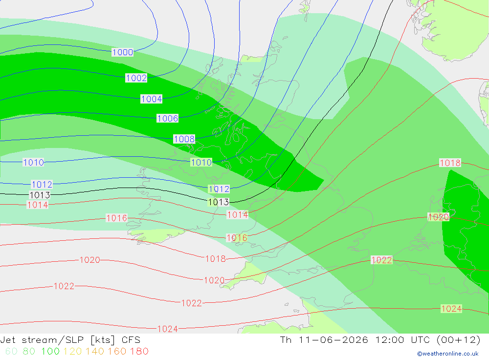The width and height of the screenshot is (489, 358).
Task: Open the weatheronline.co.uk copyright link
Action: [448, 354]
